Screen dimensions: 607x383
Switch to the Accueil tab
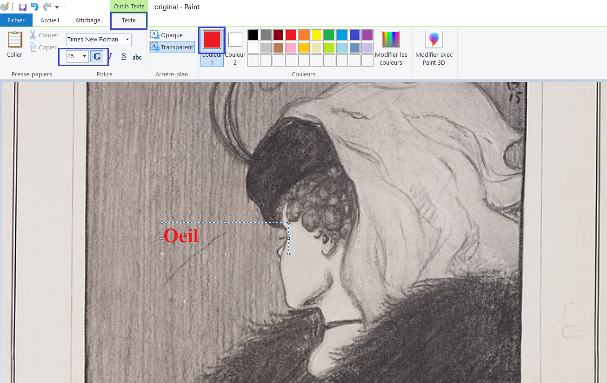(x=50, y=20)
